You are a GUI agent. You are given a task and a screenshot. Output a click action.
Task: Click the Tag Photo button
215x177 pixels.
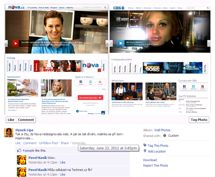199,120
